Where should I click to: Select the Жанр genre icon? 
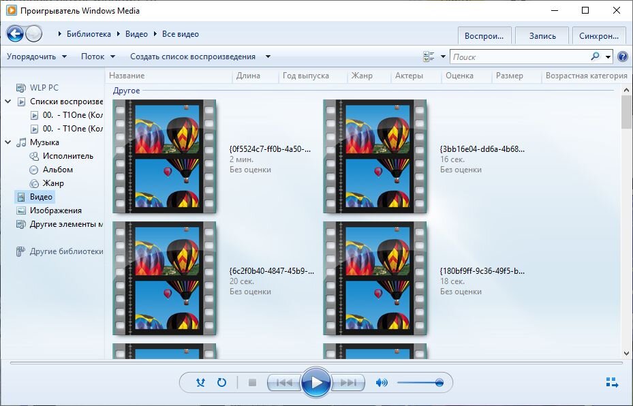point(34,183)
